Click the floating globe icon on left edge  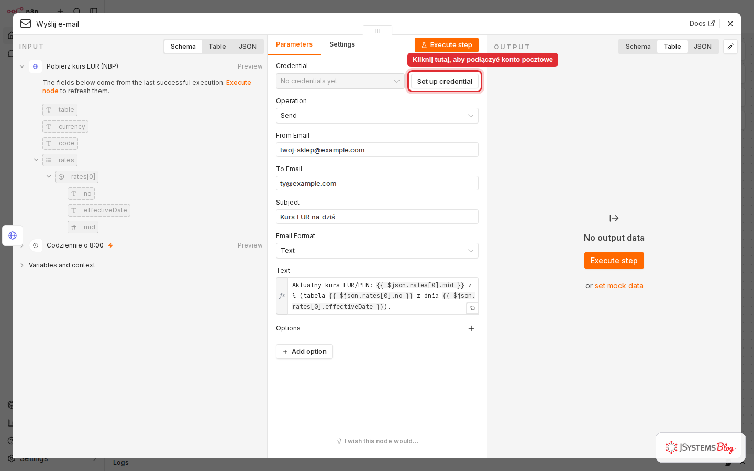(x=13, y=235)
